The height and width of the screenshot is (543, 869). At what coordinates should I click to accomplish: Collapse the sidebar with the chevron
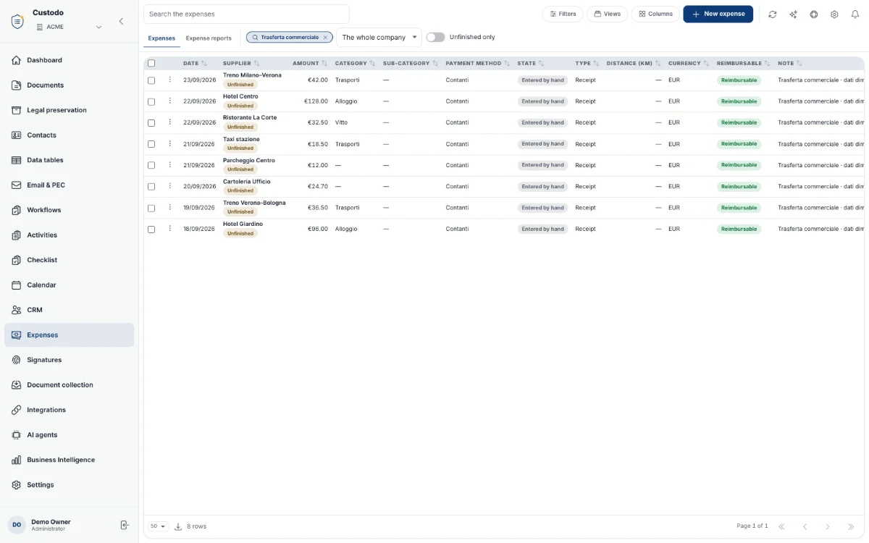tap(121, 21)
